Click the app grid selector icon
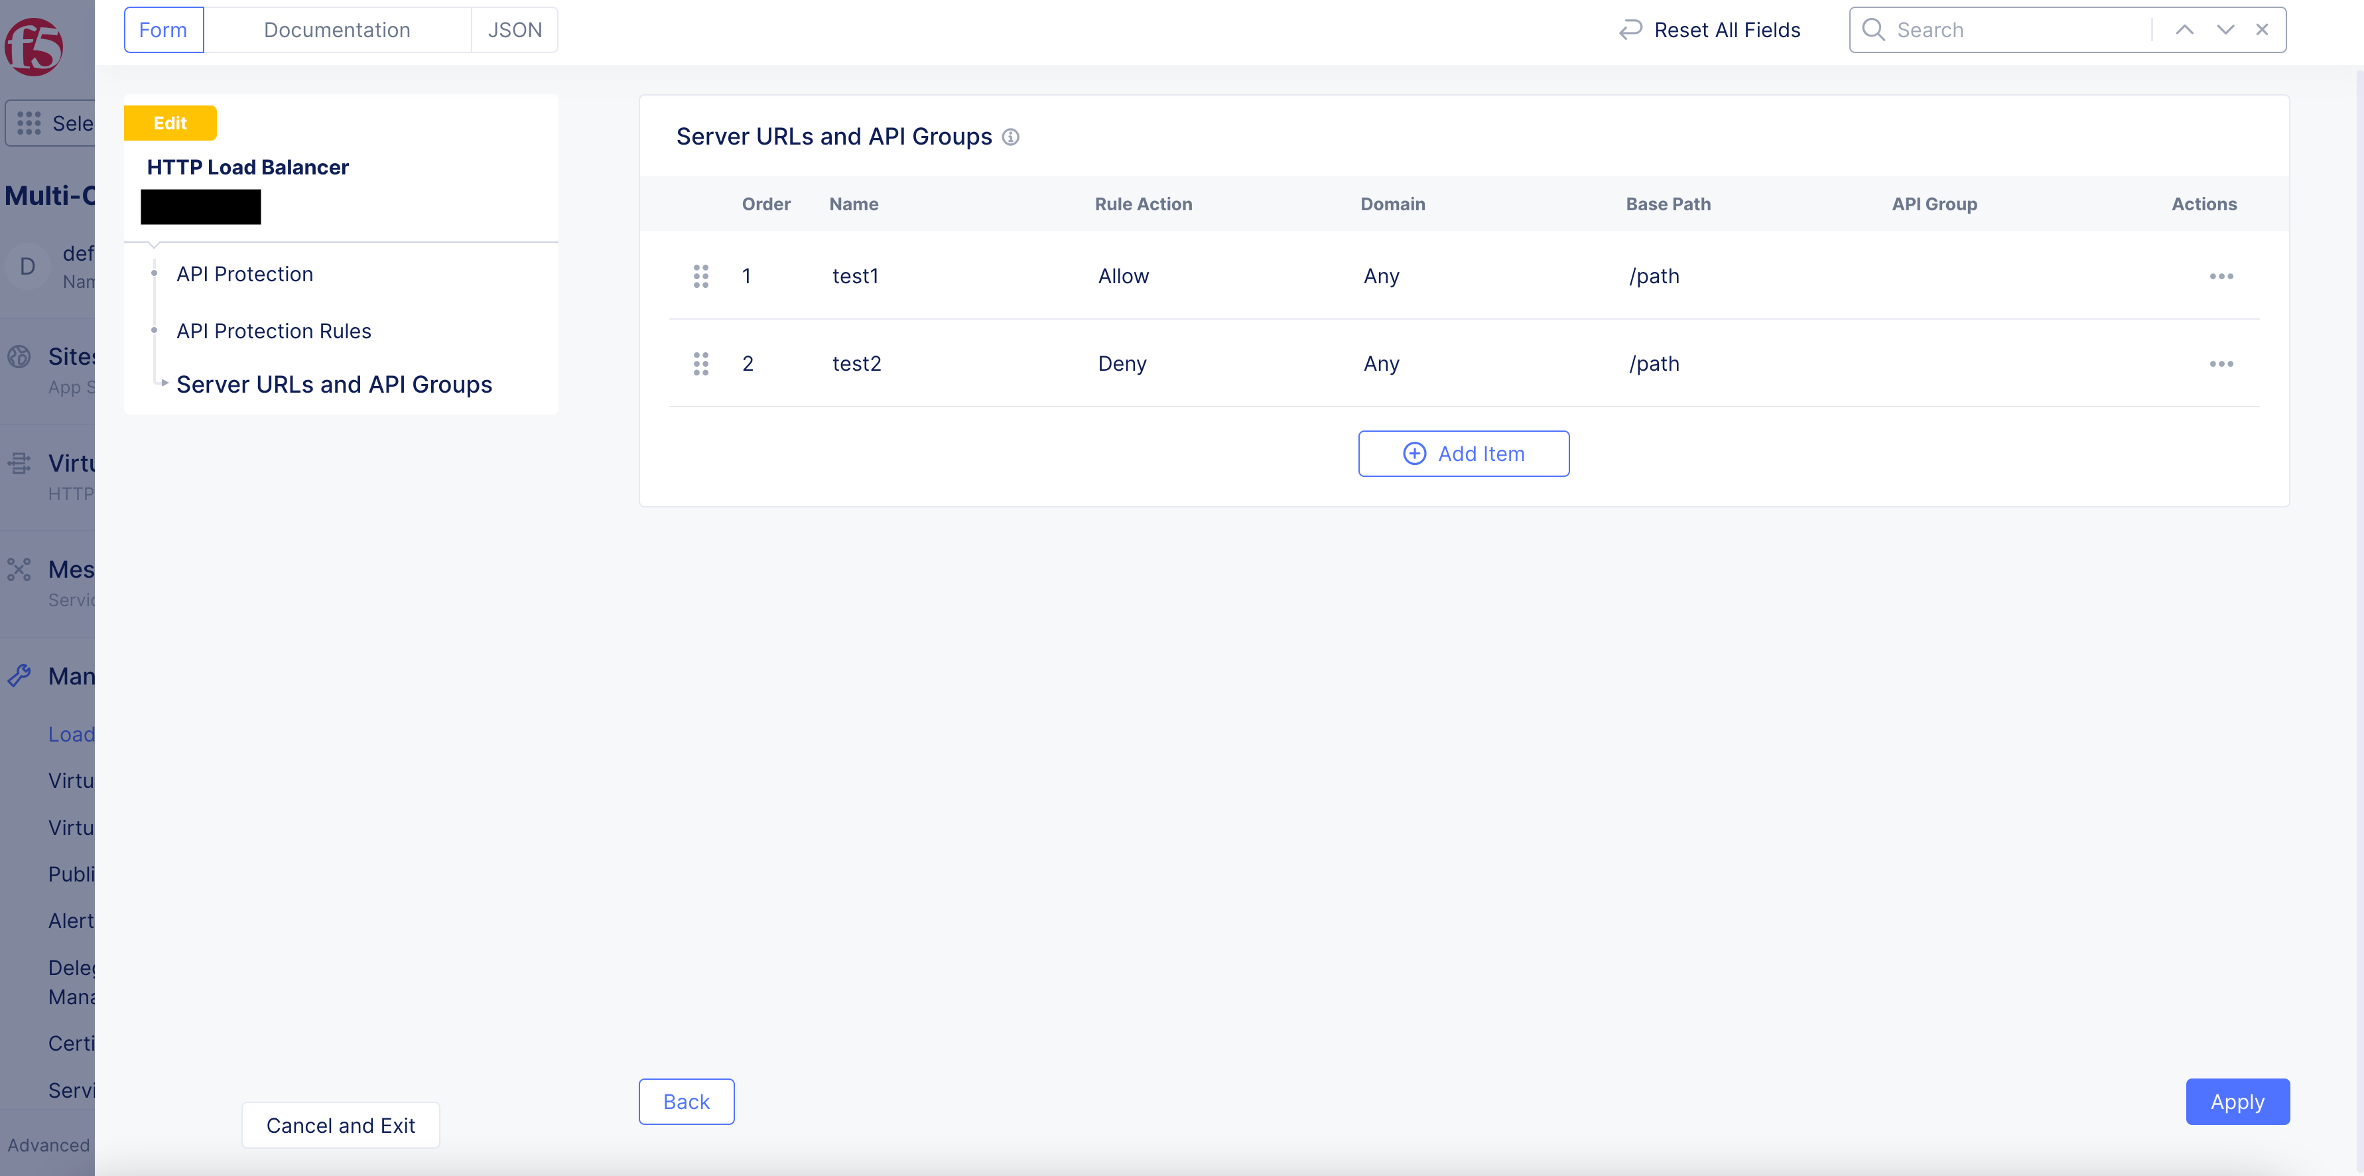2364x1176 pixels. point(29,123)
